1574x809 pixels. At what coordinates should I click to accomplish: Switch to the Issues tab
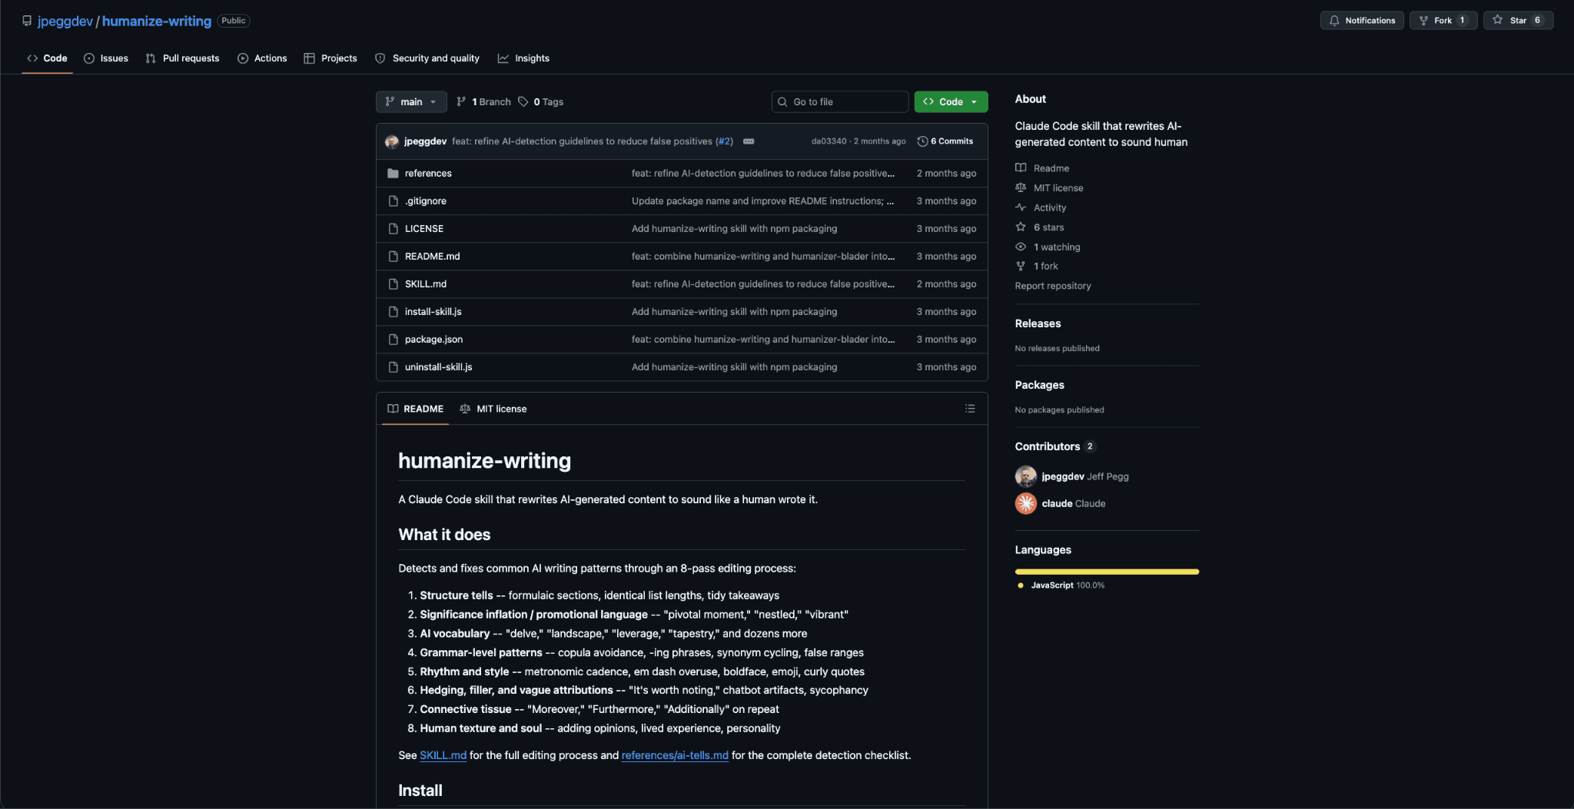pos(106,58)
